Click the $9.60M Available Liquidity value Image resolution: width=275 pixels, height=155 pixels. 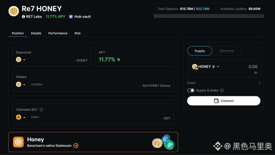(x=254, y=9)
